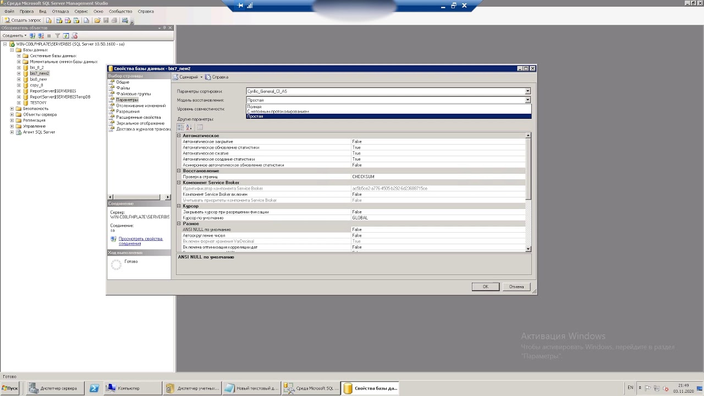
Task: Click the Filter funnel icon in Object Explorer
Action: click(57, 35)
